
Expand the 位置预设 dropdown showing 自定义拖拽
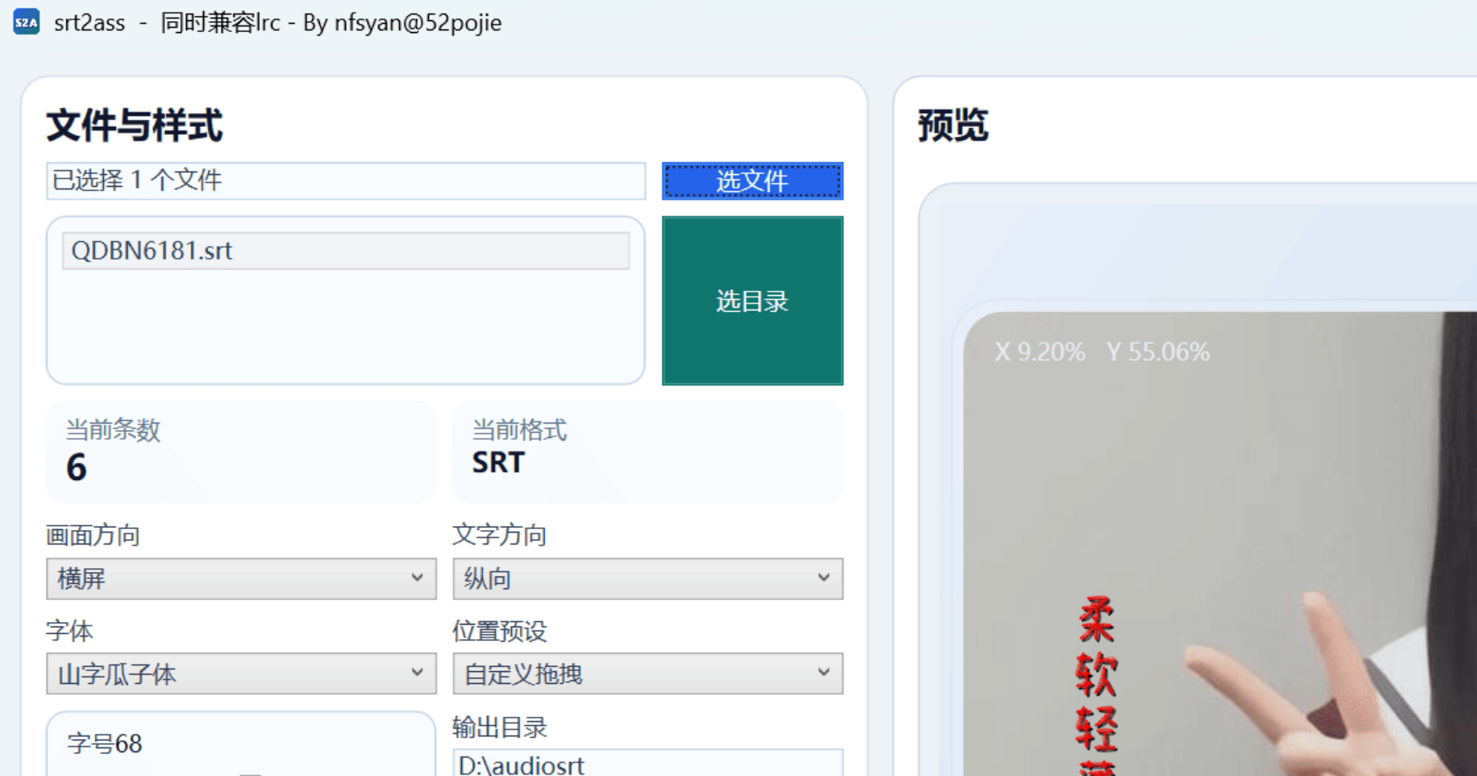(647, 674)
